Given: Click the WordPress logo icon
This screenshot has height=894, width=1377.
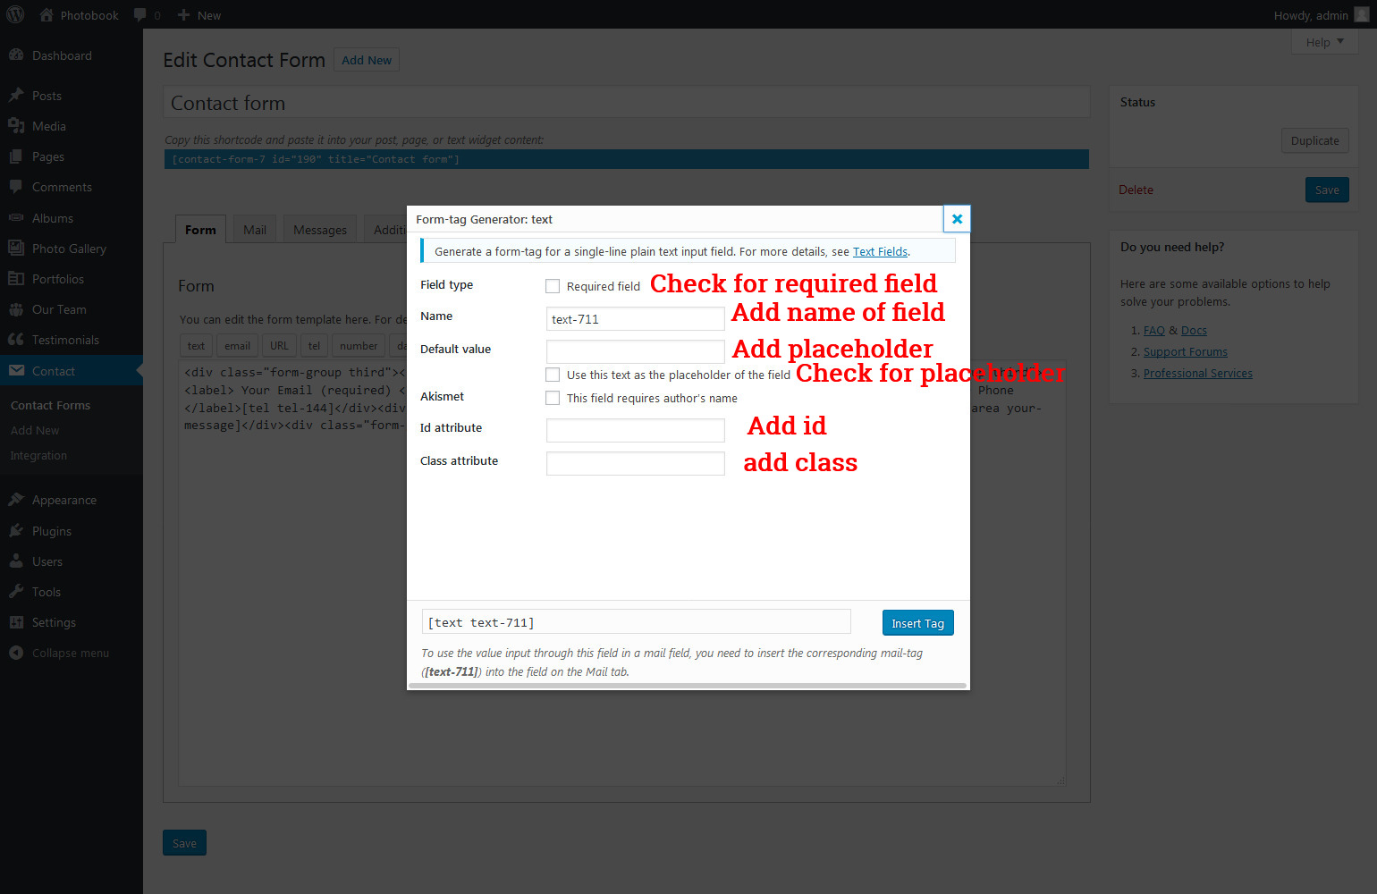Looking at the screenshot, I should coord(15,14).
